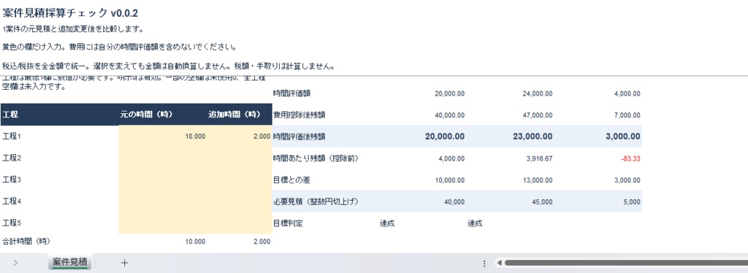Viewport: 748px width, 273px height.
Task: Click the horizontal scrollbar left arrow
Action: click(x=499, y=263)
